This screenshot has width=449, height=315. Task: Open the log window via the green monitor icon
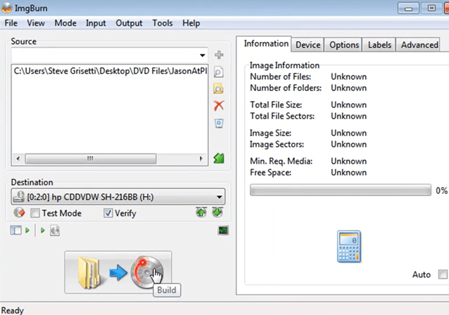(x=223, y=230)
